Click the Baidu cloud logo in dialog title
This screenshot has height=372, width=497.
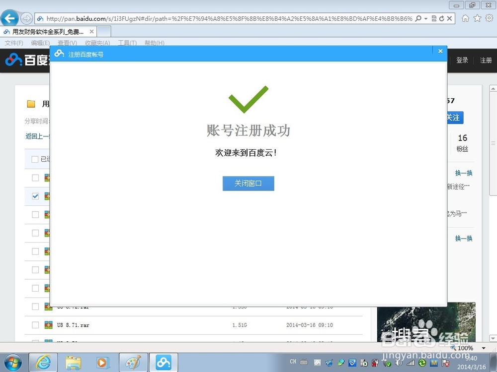tap(59, 54)
